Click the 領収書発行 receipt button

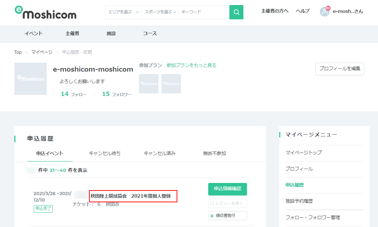tap(227, 216)
